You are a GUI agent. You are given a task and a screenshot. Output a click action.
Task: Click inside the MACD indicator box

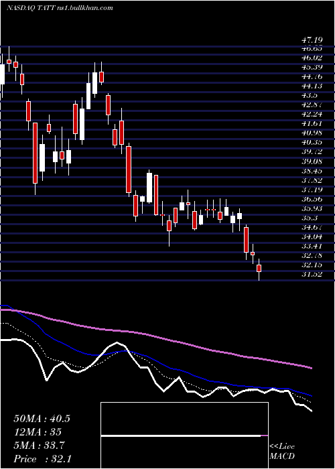(184, 435)
